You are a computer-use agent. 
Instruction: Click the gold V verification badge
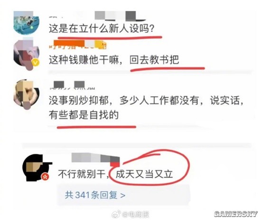click(36, 63)
